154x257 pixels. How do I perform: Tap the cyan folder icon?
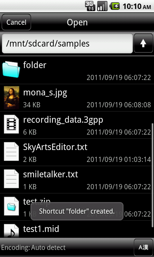coord(11,69)
